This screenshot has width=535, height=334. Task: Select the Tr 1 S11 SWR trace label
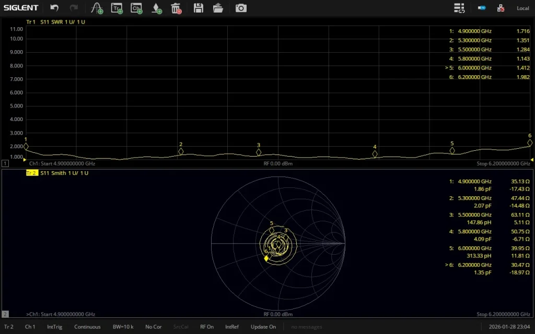[x=55, y=22]
